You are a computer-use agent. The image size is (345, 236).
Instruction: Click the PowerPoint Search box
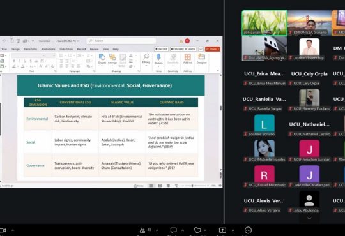point(121,41)
